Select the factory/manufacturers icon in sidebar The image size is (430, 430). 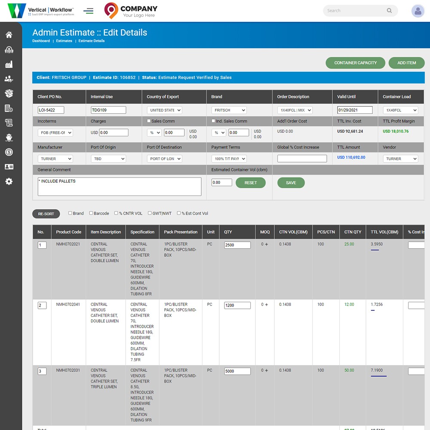click(9, 64)
